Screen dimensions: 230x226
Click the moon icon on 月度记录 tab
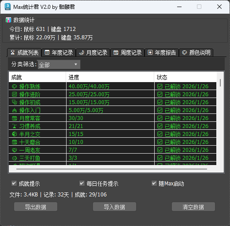click(82, 53)
